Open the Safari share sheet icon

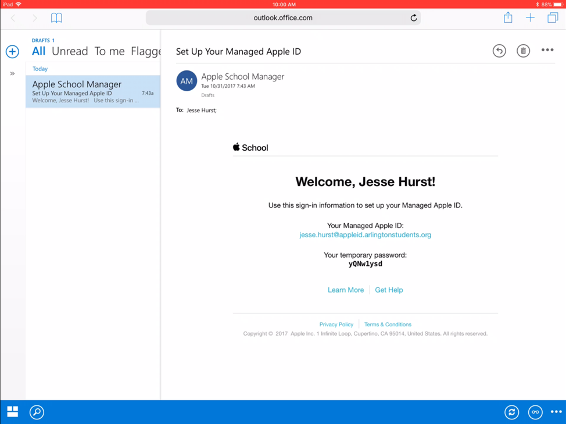pos(508,17)
